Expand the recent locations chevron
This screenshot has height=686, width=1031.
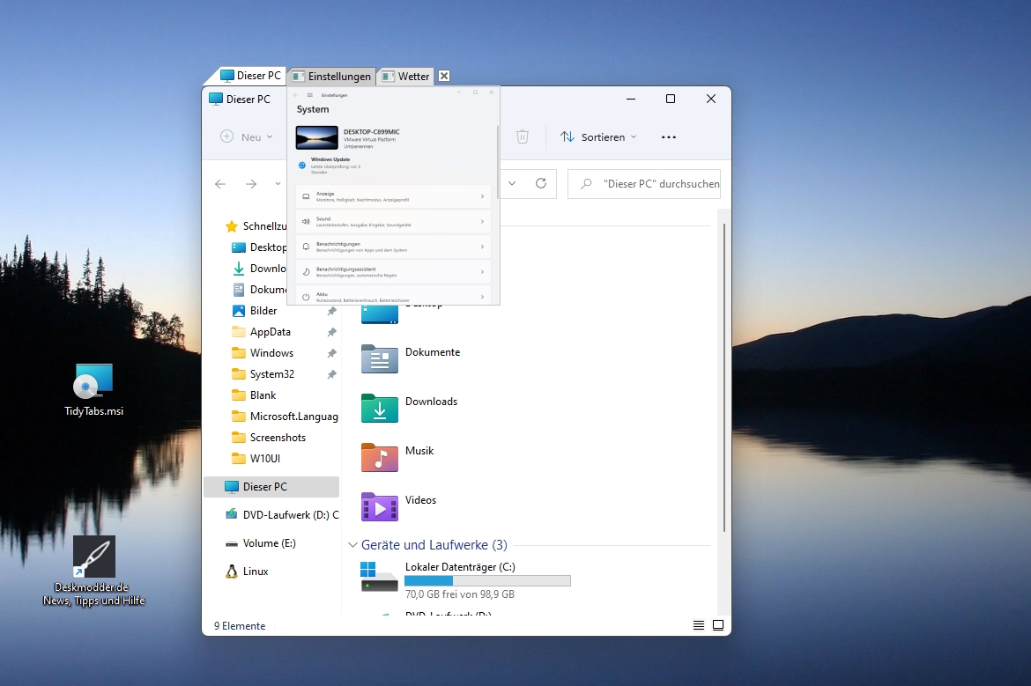(278, 184)
